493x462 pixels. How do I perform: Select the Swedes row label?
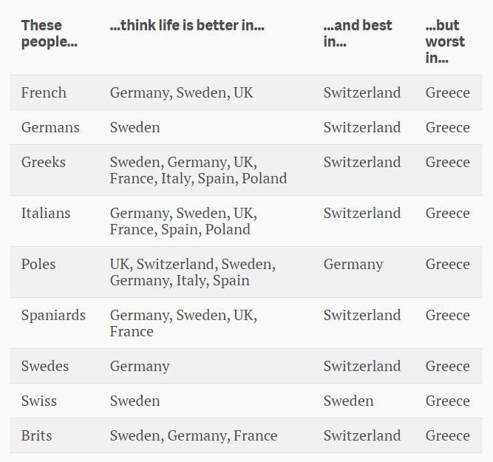(x=45, y=366)
